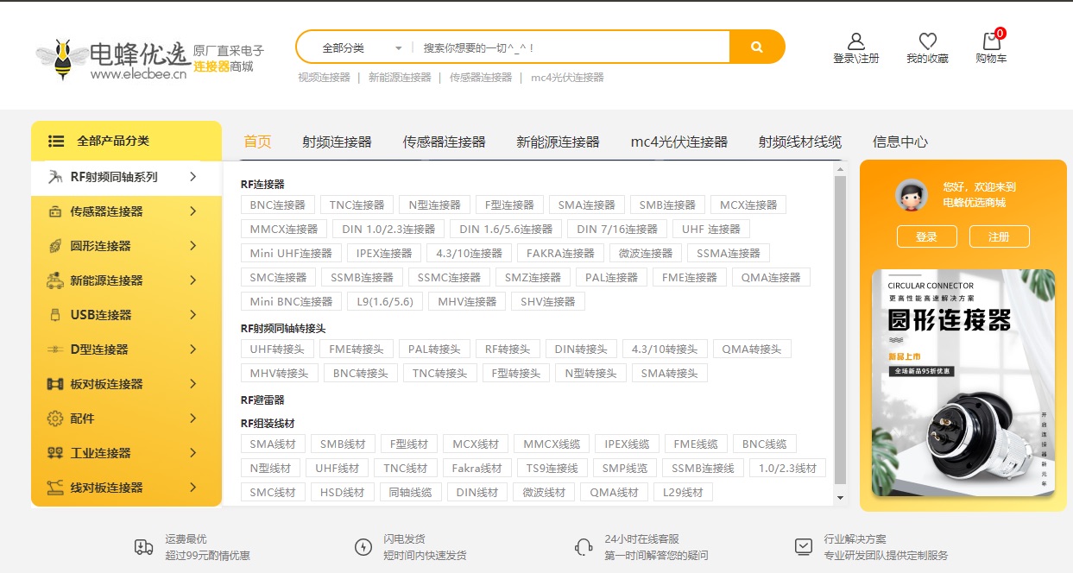Expand the D-type connector category arrow
The image size is (1073, 573).
193,349
